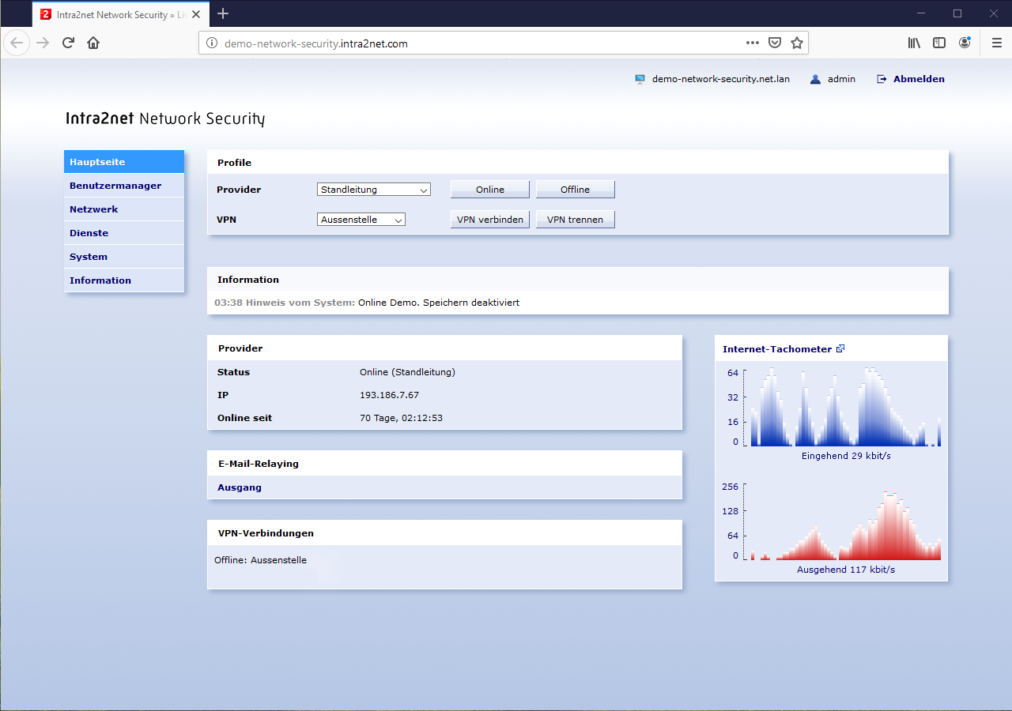
Task: Click 'Eingehend 29 kbit/s' label
Action: pos(846,456)
